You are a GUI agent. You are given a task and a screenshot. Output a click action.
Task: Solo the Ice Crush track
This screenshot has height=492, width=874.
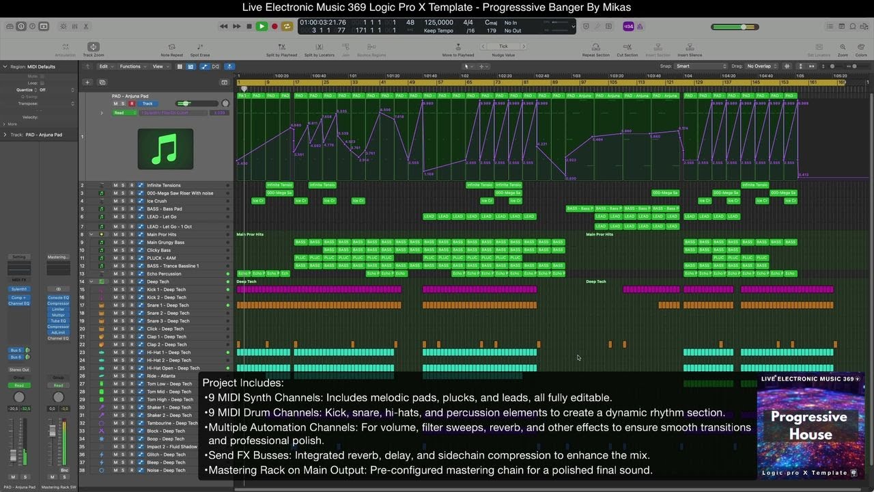(x=124, y=201)
